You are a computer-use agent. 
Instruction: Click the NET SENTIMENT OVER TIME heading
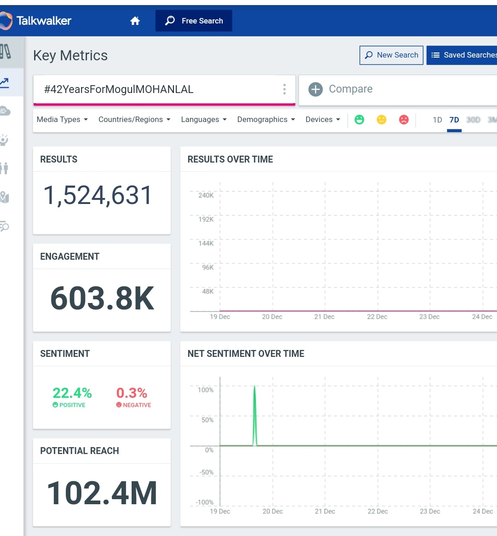tap(246, 354)
